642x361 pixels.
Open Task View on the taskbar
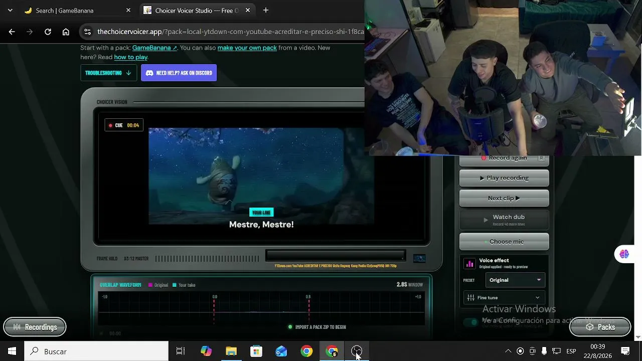tap(181, 351)
